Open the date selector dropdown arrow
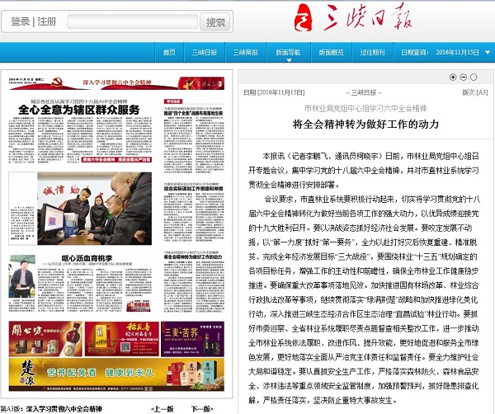 point(484,52)
